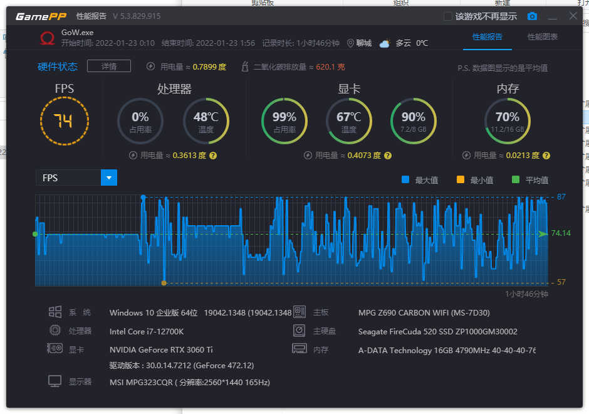This screenshot has height=414, width=589.
Task: Click the help question mark under 内存
Action: 546,156
